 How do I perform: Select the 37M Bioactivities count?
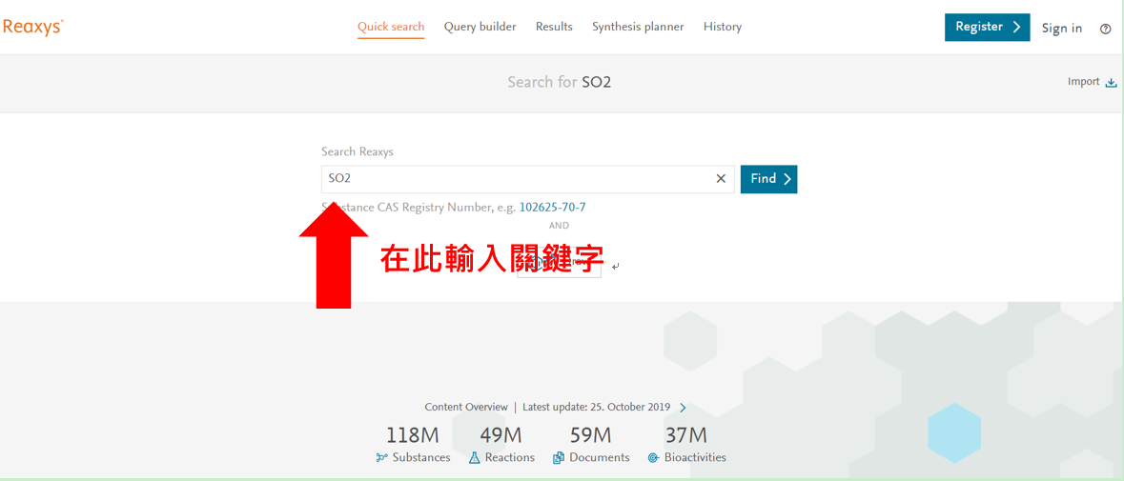click(x=686, y=435)
